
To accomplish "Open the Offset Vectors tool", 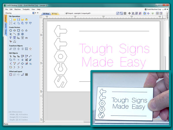I will (11, 75).
